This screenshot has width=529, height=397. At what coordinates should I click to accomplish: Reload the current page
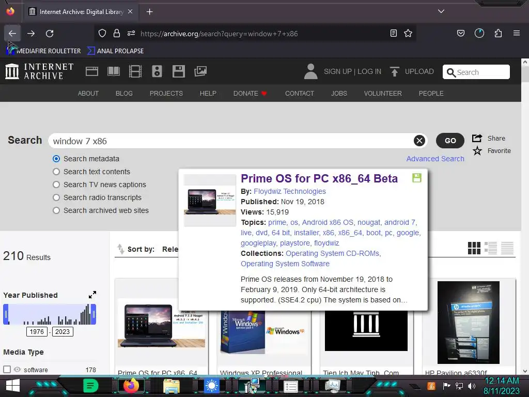point(50,34)
